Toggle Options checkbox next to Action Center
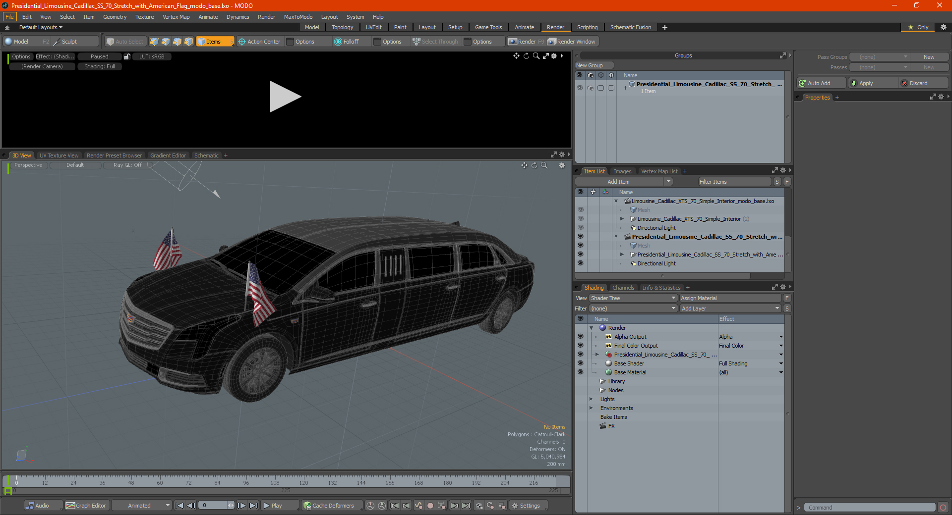This screenshot has width=952, height=515. 291,42
